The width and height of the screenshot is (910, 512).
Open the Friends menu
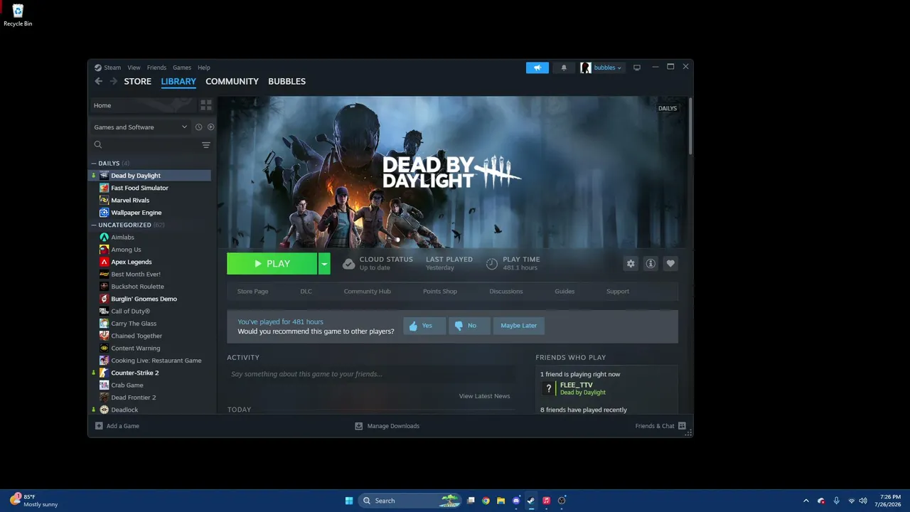(156, 68)
